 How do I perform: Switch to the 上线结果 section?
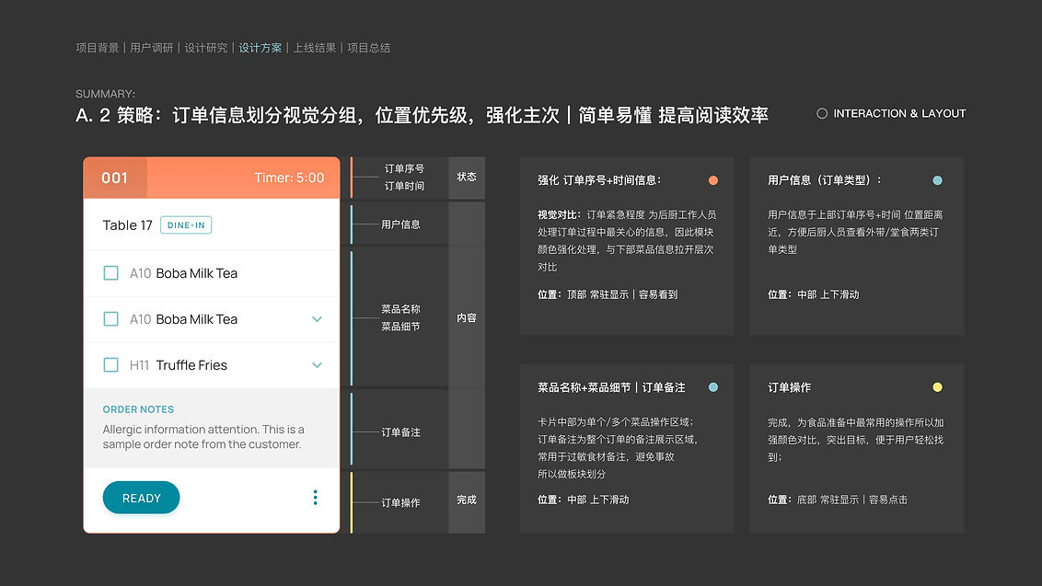315,47
